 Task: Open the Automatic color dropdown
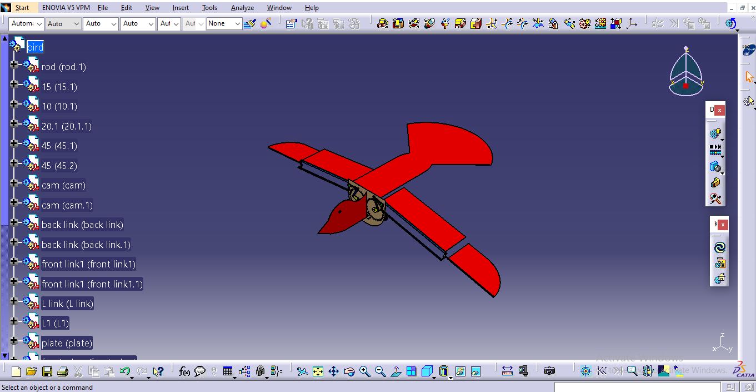26,23
